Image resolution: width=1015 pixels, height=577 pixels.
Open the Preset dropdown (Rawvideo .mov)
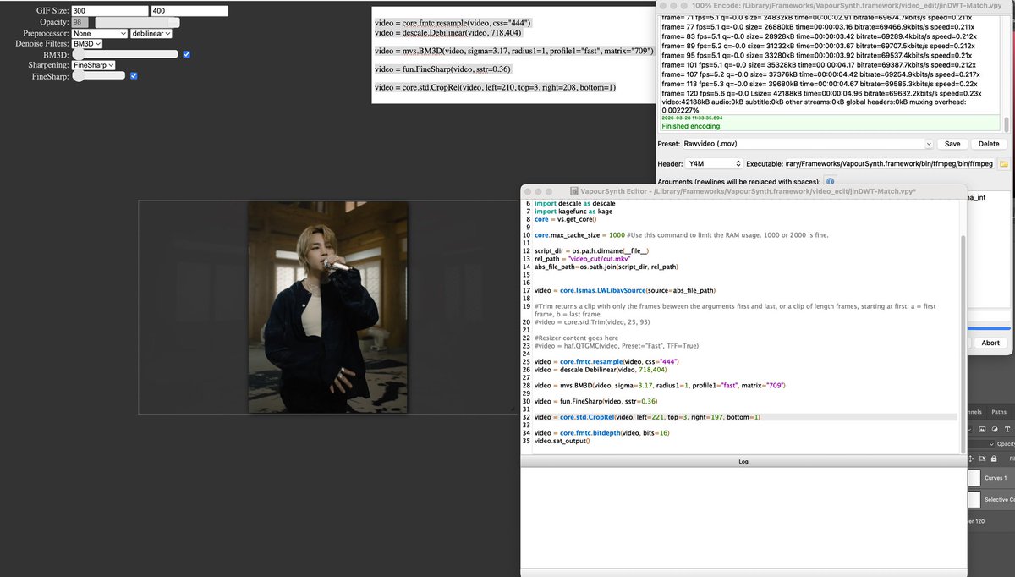point(808,144)
